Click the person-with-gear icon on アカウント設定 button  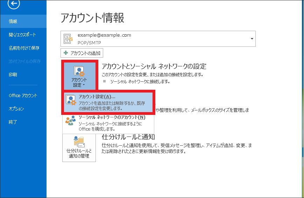click(79, 71)
